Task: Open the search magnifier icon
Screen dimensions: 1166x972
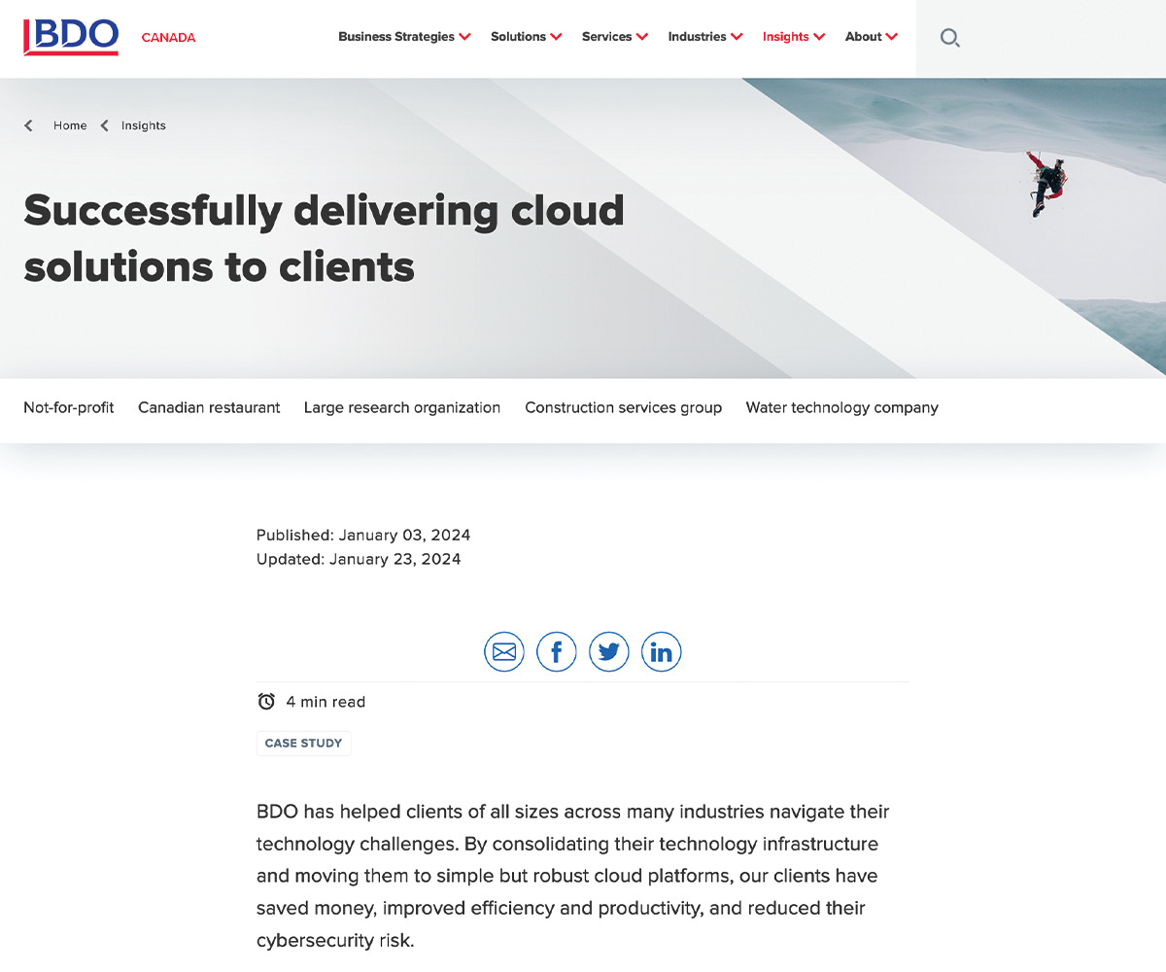Action: pyautogui.click(x=949, y=37)
